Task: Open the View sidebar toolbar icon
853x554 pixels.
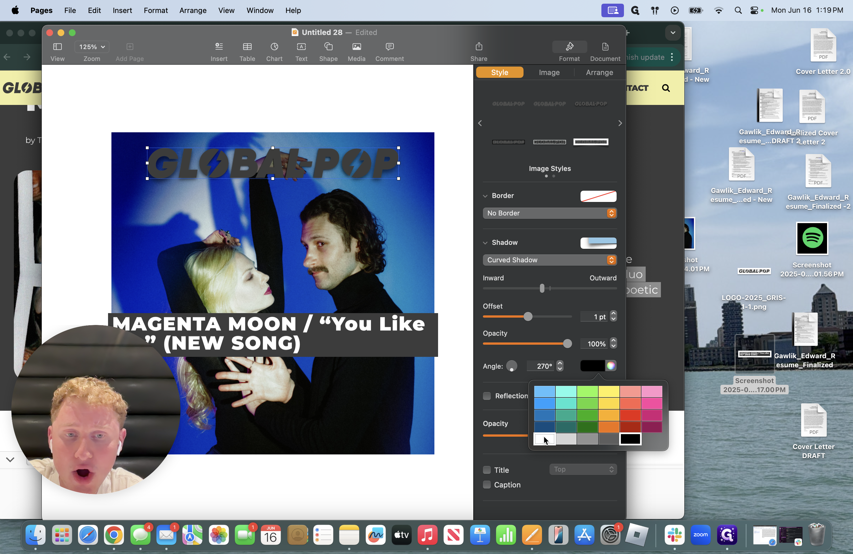Action: tap(57, 47)
